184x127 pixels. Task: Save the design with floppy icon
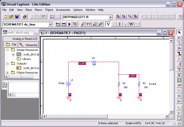click(x=17, y=17)
